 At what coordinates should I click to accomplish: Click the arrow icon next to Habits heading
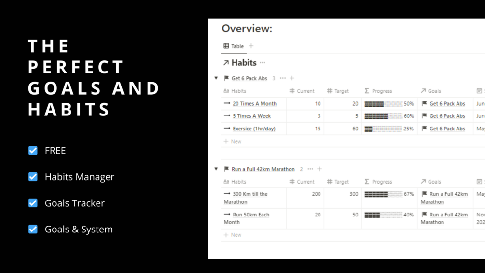(x=226, y=63)
